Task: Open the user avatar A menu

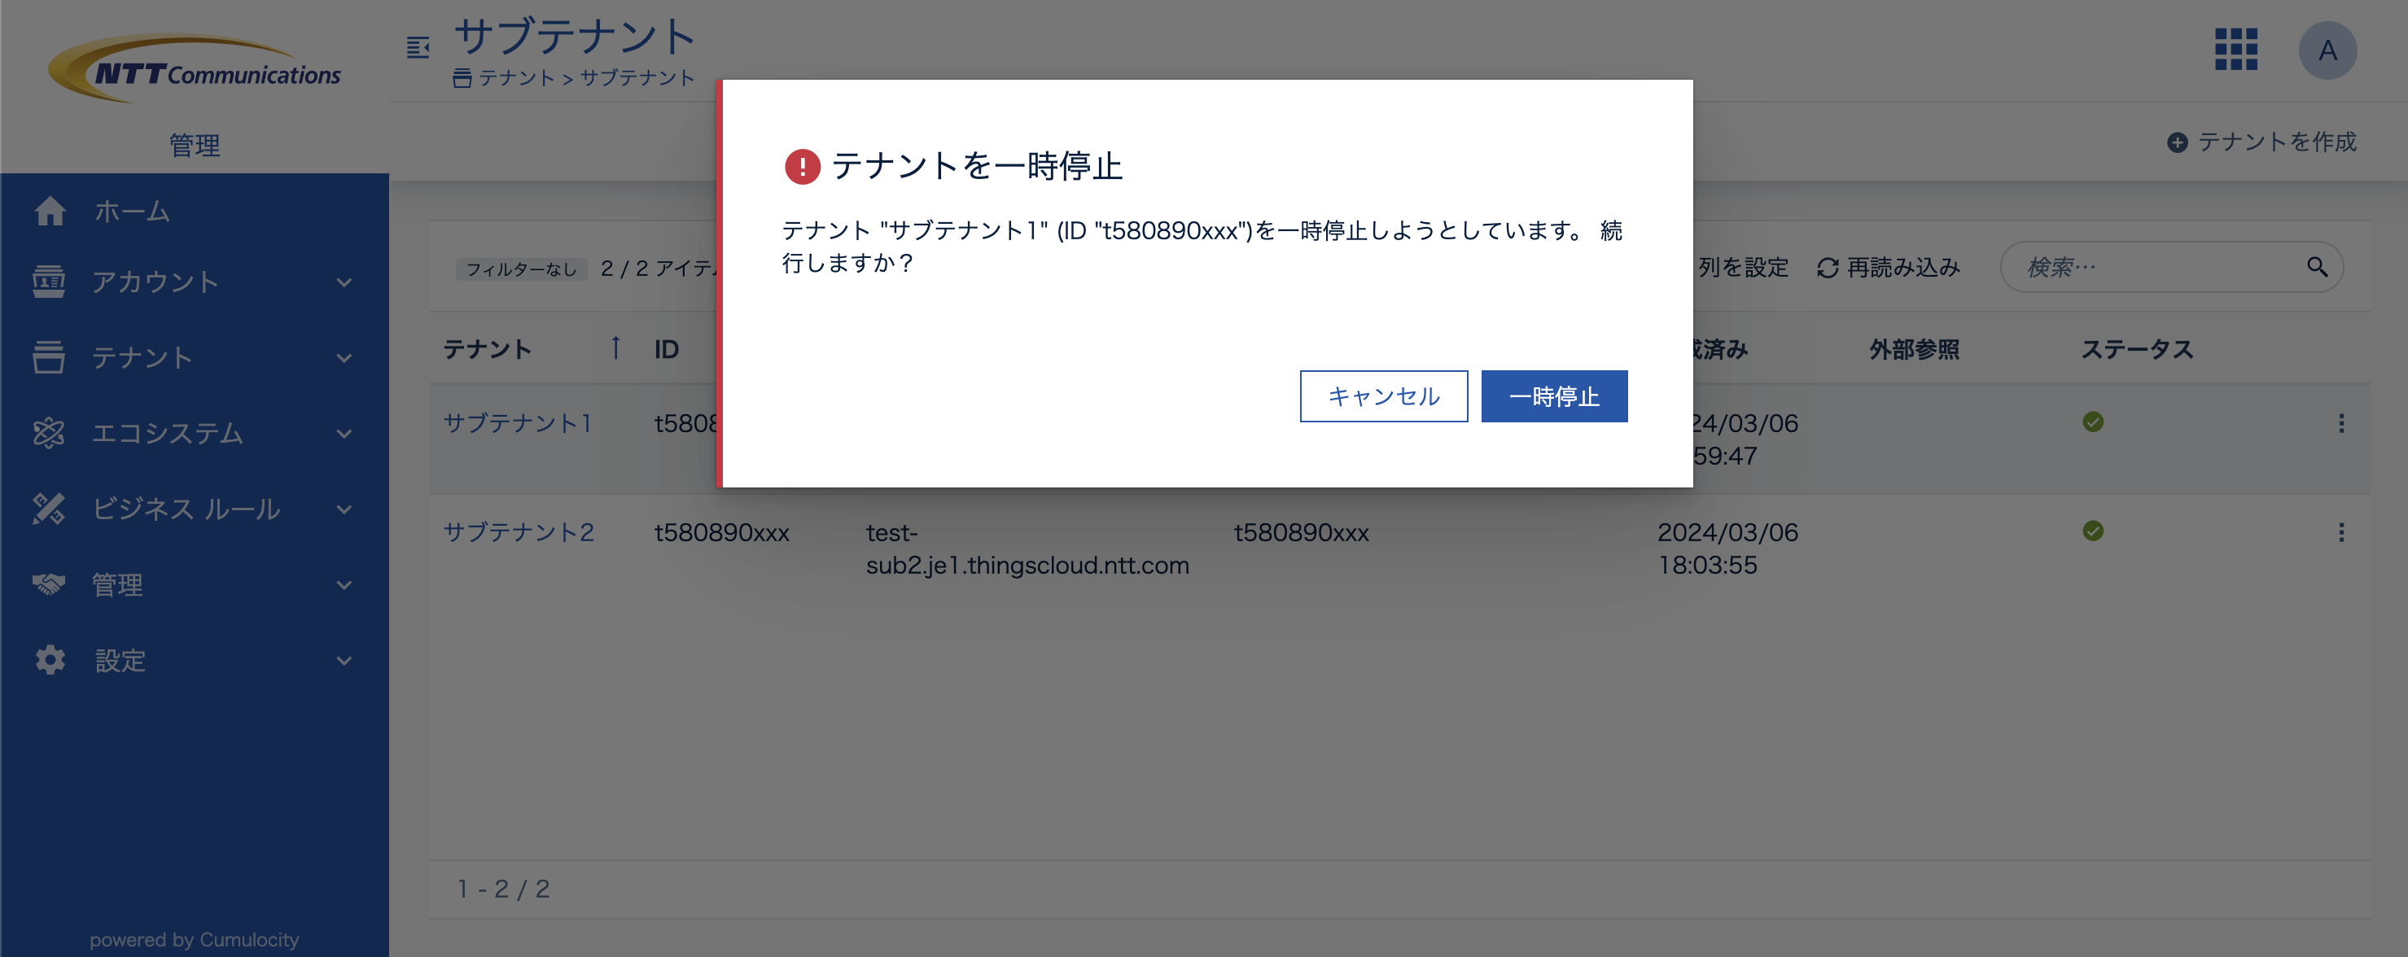Action: point(2327,50)
